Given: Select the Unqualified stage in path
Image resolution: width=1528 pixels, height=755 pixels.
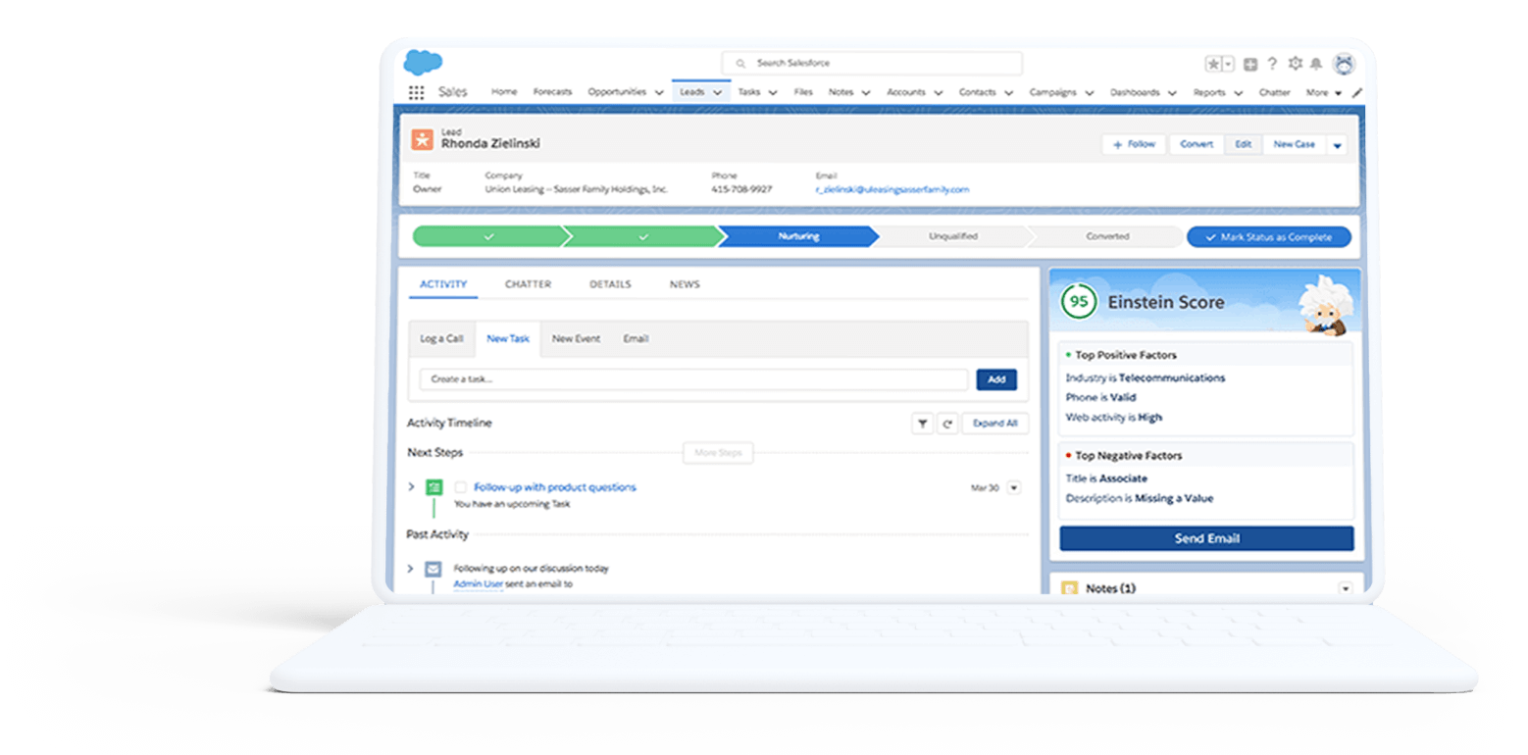Looking at the screenshot, I should (x=952, y=236).
